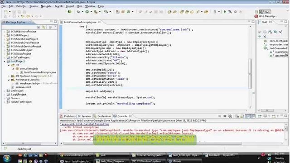Open dropdown arrow next to New file icon
Image resolution: width=290 pixels, height=163 pixels.
pos(10,12)
